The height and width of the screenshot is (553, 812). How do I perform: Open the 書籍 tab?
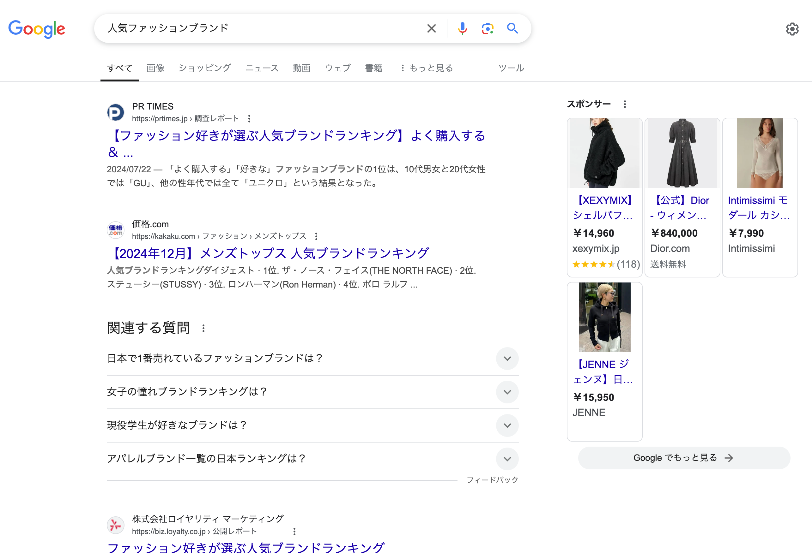click(x=374, y=68)
